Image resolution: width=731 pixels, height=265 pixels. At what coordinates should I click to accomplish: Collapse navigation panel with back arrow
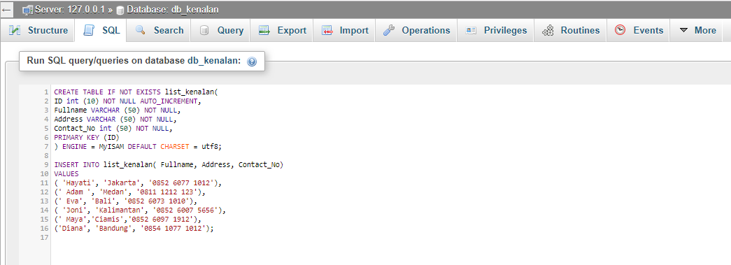click(7, 9)
